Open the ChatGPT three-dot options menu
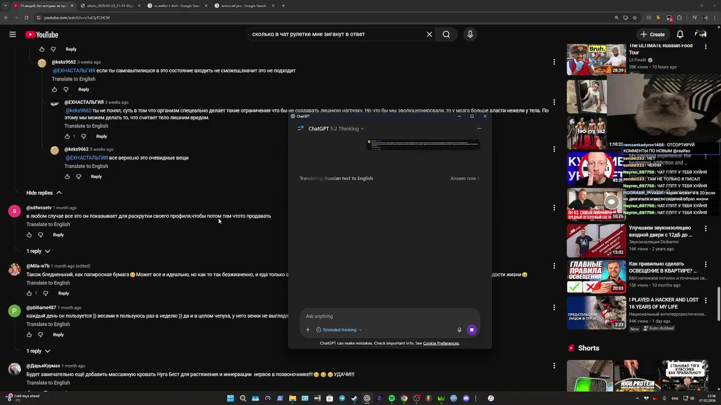721x405 pixels. pos(479,128)
